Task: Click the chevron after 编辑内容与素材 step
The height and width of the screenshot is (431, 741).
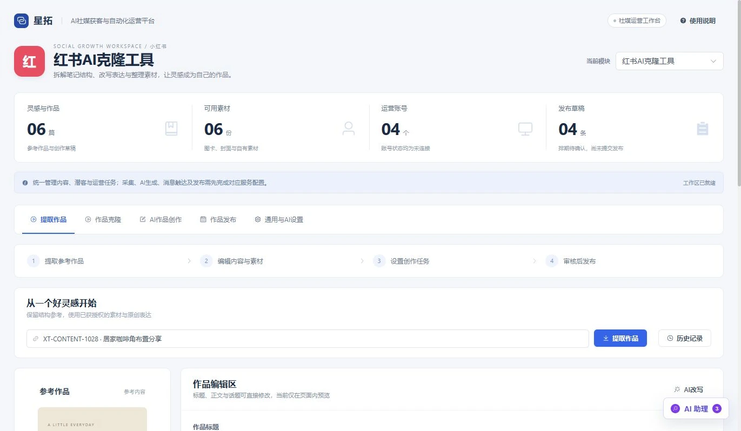Action: pos(362,261)
